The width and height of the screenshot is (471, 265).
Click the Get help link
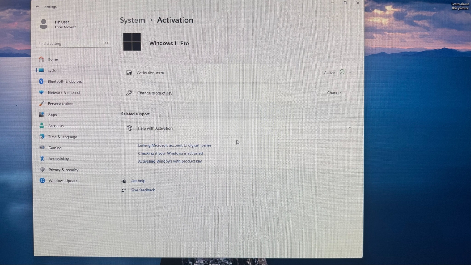pyautogui.click(x=138, y=181)
